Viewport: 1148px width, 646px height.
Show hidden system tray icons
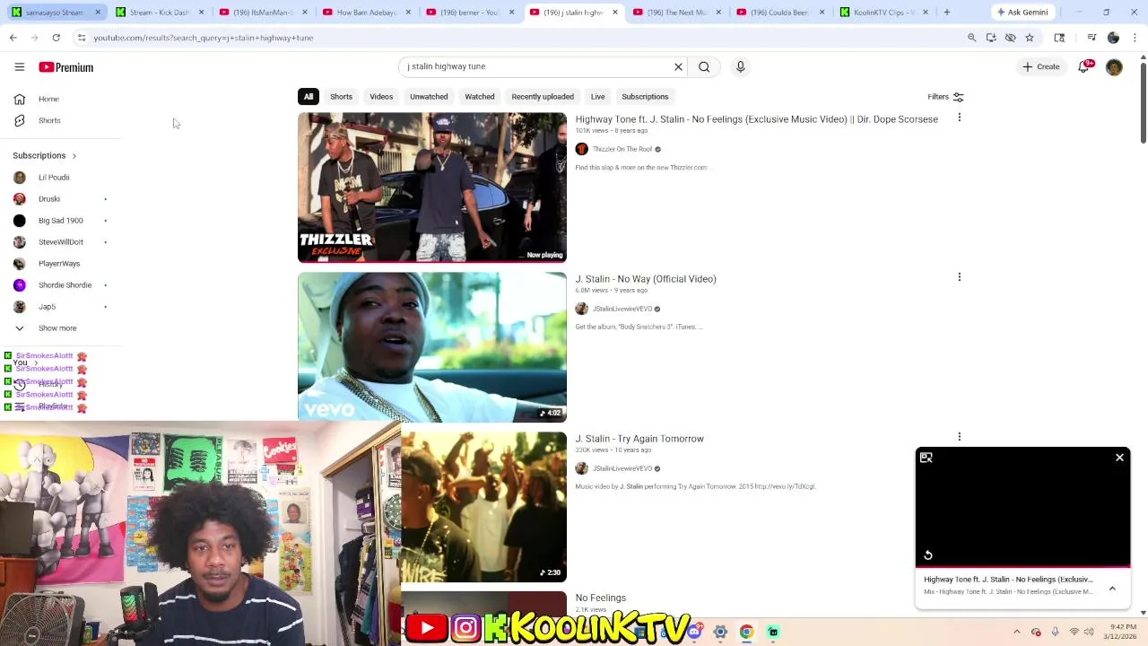click(x=1017, y=632)
